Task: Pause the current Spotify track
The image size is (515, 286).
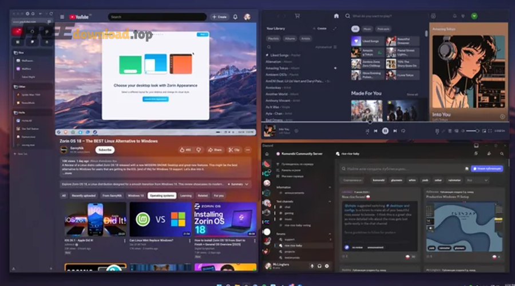Action: (x=385, y=131)
